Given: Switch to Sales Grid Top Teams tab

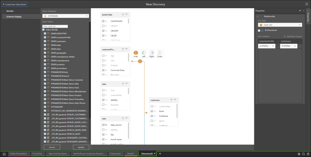Looking at the screenshot, I should pyautogui.click(x=58, y=154).
